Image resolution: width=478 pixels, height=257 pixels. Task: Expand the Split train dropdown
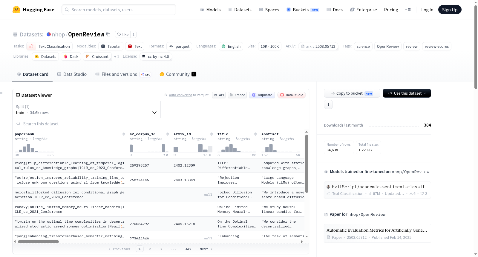[86, 110]
